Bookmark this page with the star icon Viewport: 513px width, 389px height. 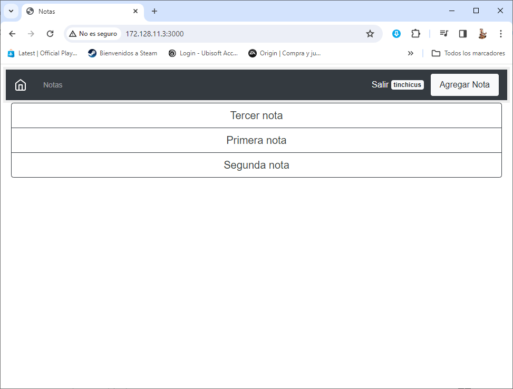point(370,34)
